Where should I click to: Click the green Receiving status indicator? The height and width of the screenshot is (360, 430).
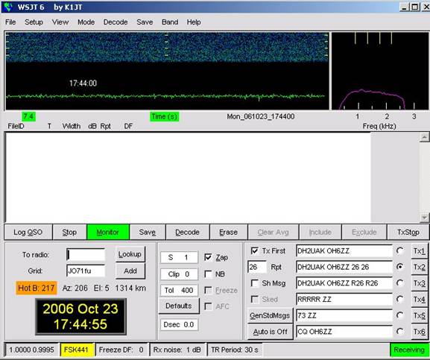click(409, 350)
